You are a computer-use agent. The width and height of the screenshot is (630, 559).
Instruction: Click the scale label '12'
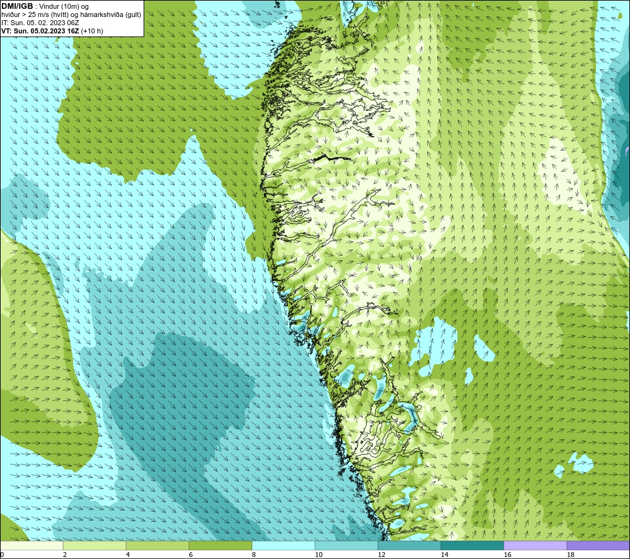(x=381, y=555)
